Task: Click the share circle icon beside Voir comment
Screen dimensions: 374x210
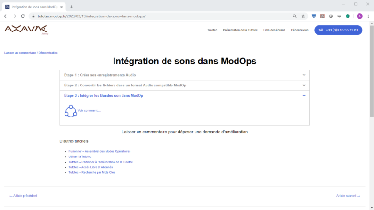Action: (71, 111)
